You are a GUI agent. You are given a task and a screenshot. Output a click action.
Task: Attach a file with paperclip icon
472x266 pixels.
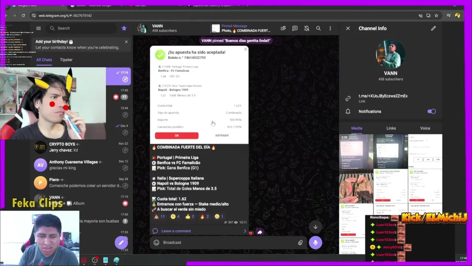coord(300,242)
